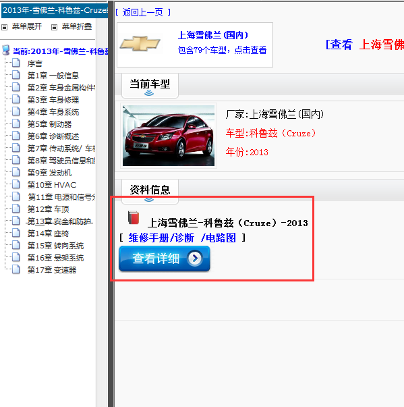The width and height of the screenshot is (404, 407).
Task: Click title 上海雪佛兰-科鲁兹(Cruze)-2013
Action: (228, 223)
